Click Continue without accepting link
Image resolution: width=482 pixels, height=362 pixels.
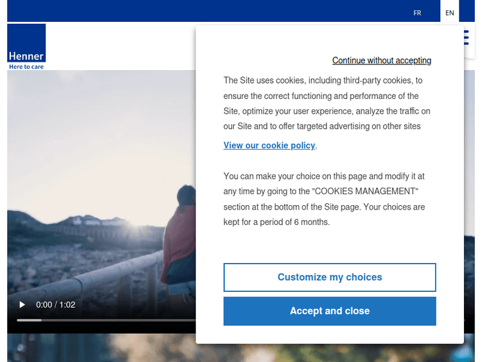(381, 60)
